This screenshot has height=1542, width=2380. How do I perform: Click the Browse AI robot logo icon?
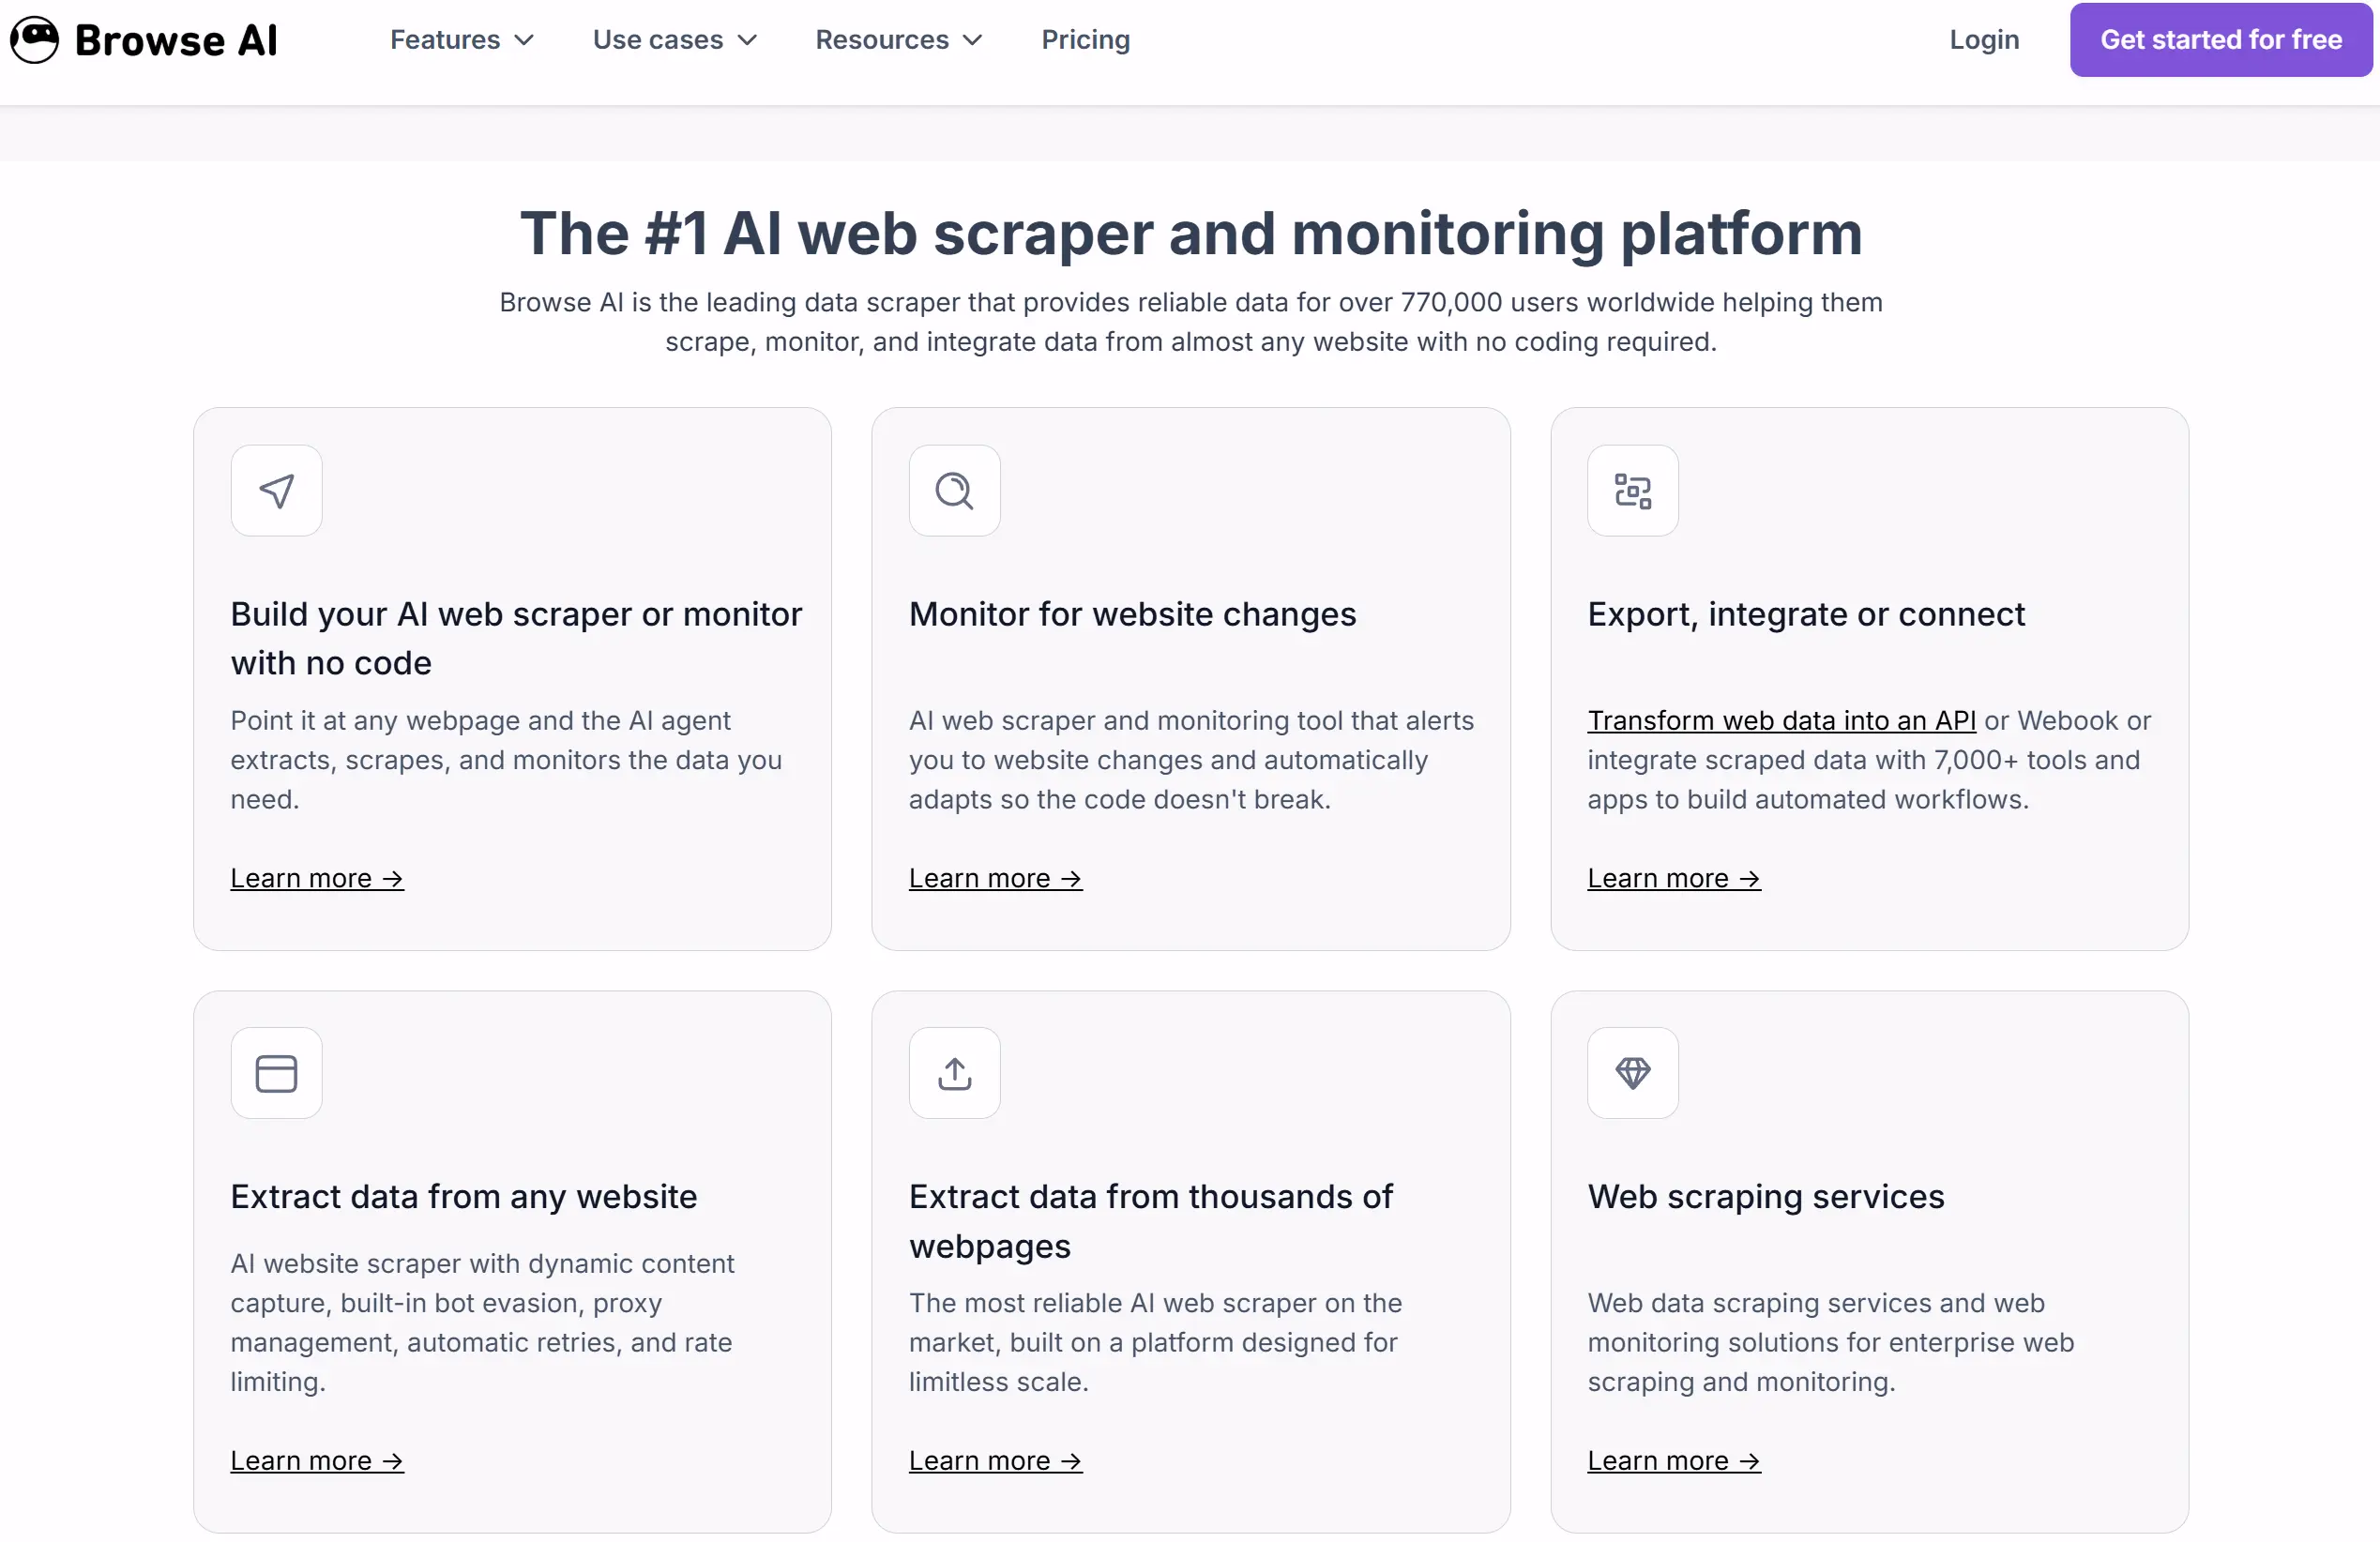pyautogui.click(x=35, y=40)
